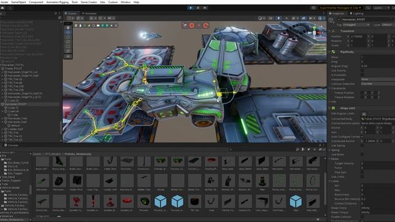Click the Rigidbody component icon
395x222 pixels.
(333, 52)
